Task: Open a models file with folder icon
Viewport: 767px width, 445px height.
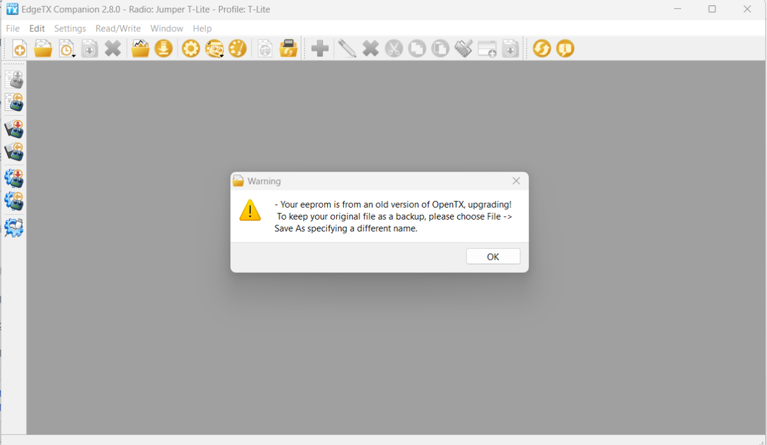Action: [43, 49]
